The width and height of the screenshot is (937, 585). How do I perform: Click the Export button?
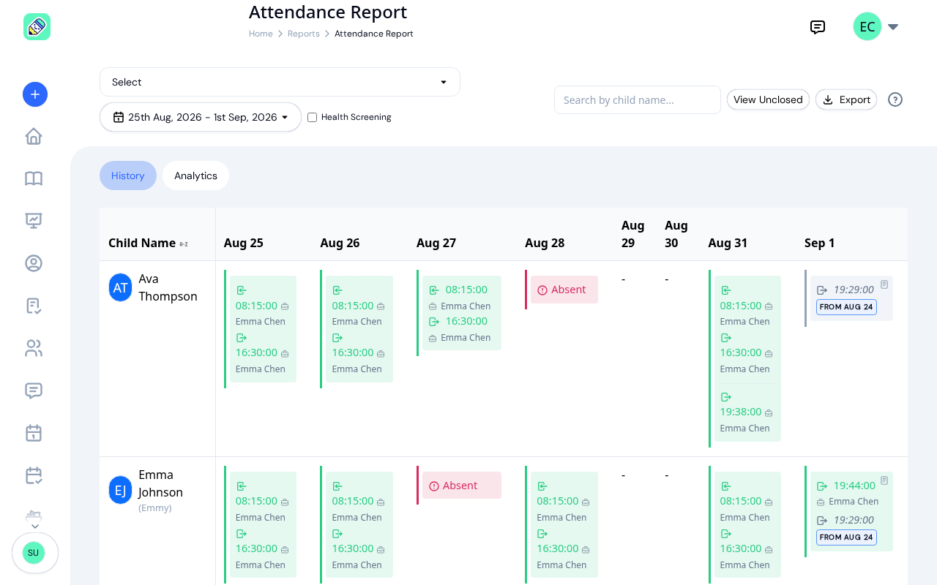pos(846,99)
